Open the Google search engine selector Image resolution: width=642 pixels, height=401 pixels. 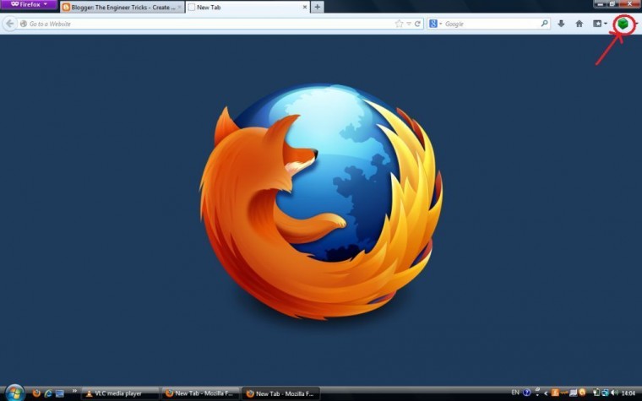click(435, 24)
